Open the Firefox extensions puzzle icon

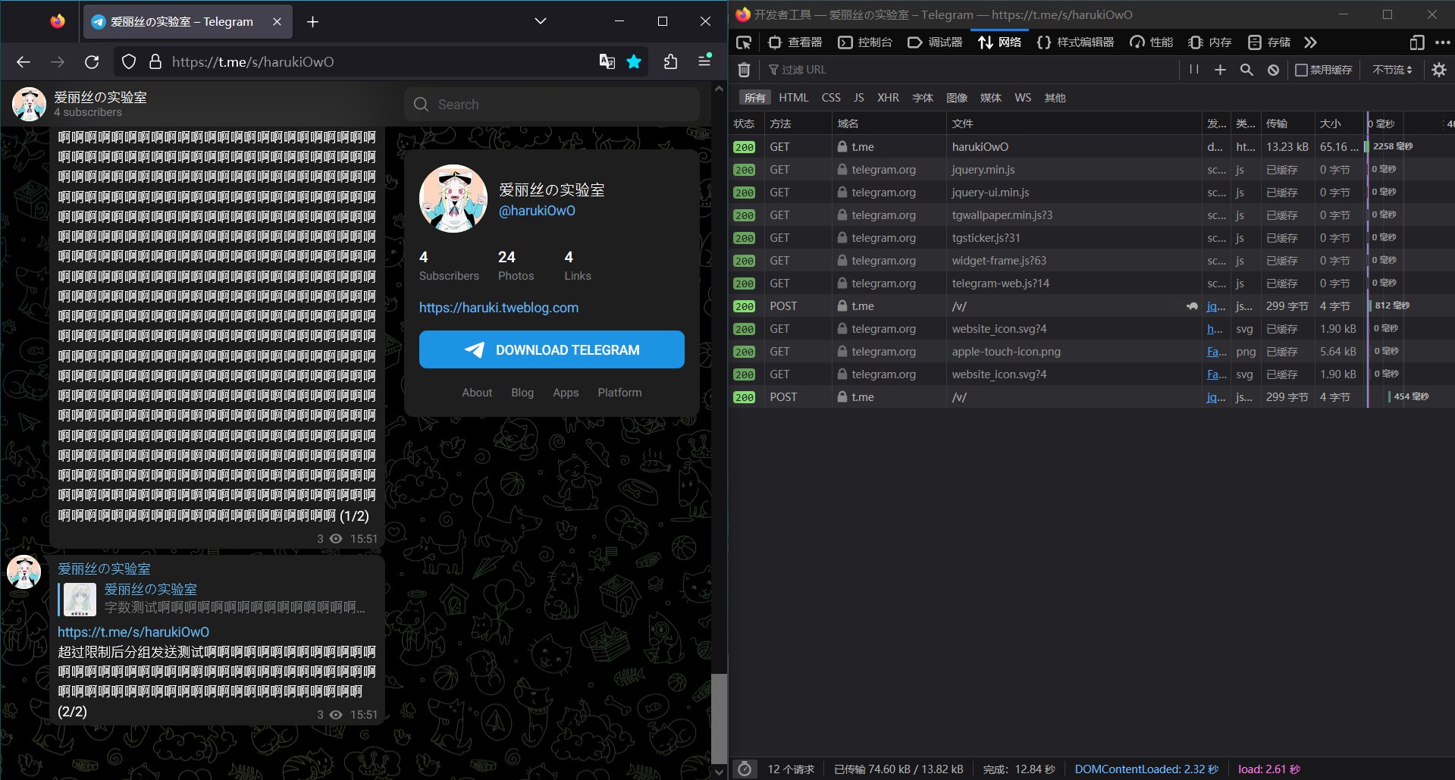coord(670,61)
